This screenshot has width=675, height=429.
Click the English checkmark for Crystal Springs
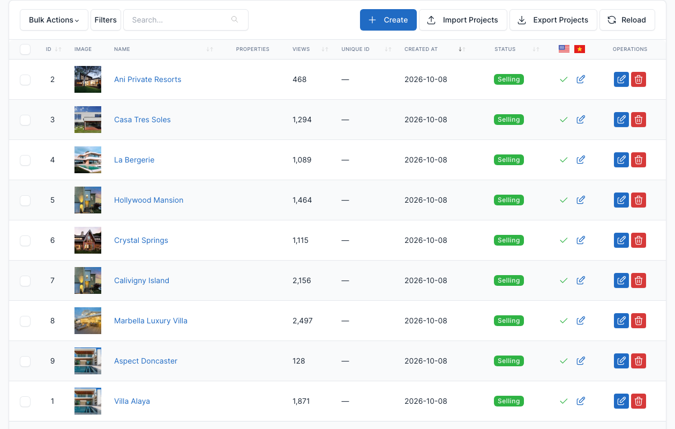pyautogui.click(x=564, y=240)
